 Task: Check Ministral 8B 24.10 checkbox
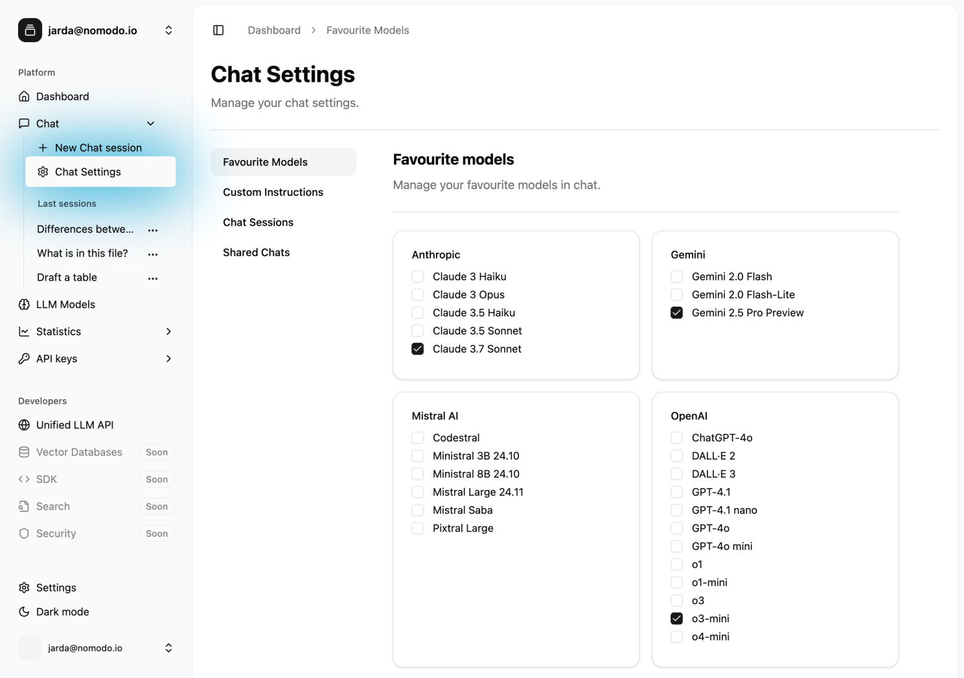coord(418,474)
